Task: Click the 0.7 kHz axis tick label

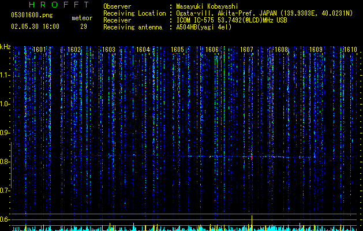Action: click(4, 191)
